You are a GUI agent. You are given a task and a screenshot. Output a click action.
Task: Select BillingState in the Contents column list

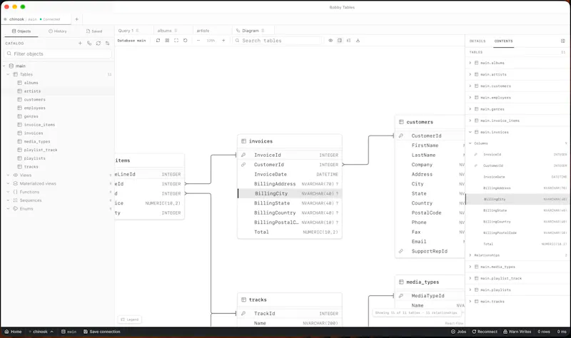click(516, 210)
